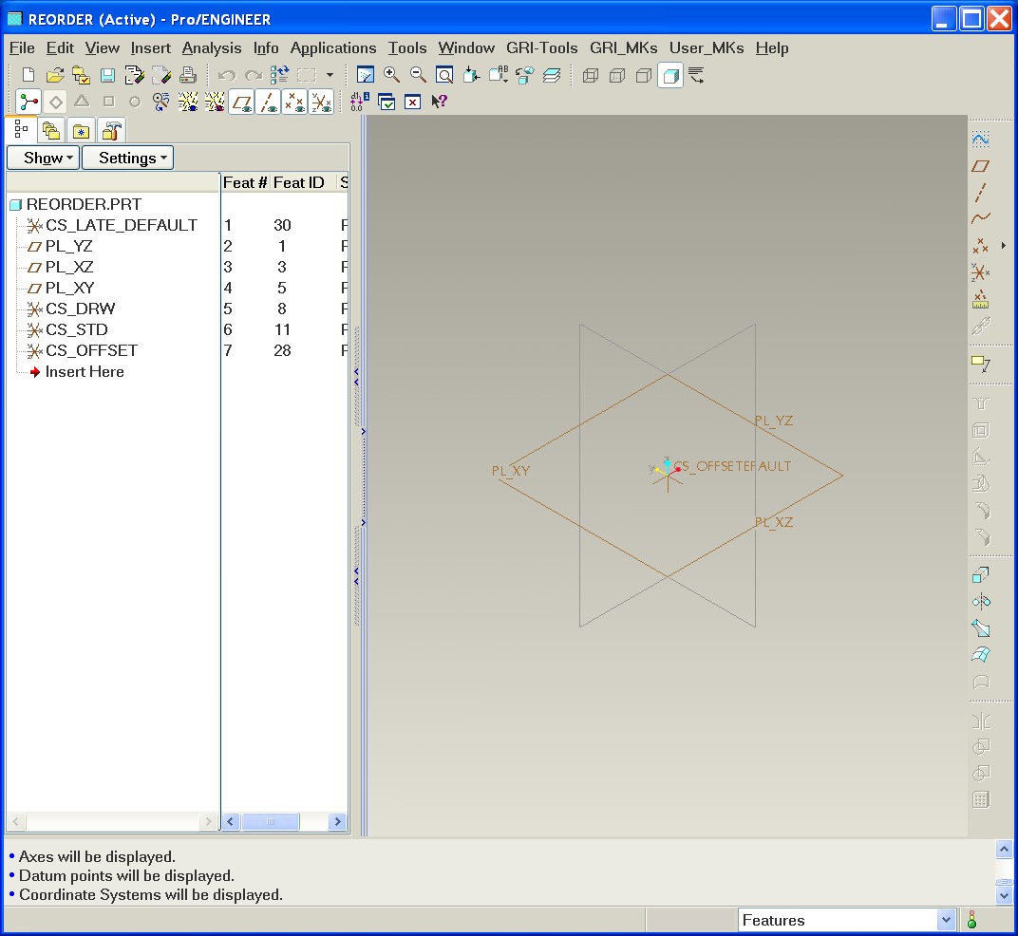Toggle the Spin Center display

coord(29,102)
